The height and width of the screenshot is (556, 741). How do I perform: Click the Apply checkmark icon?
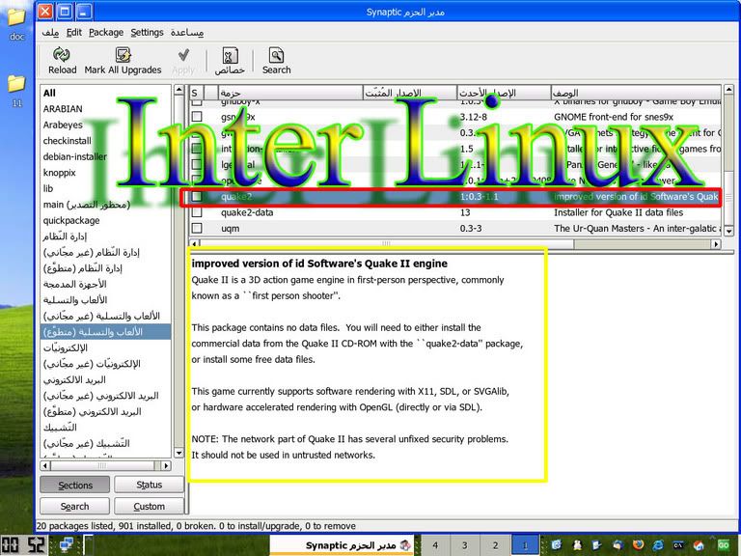[183, 55]
